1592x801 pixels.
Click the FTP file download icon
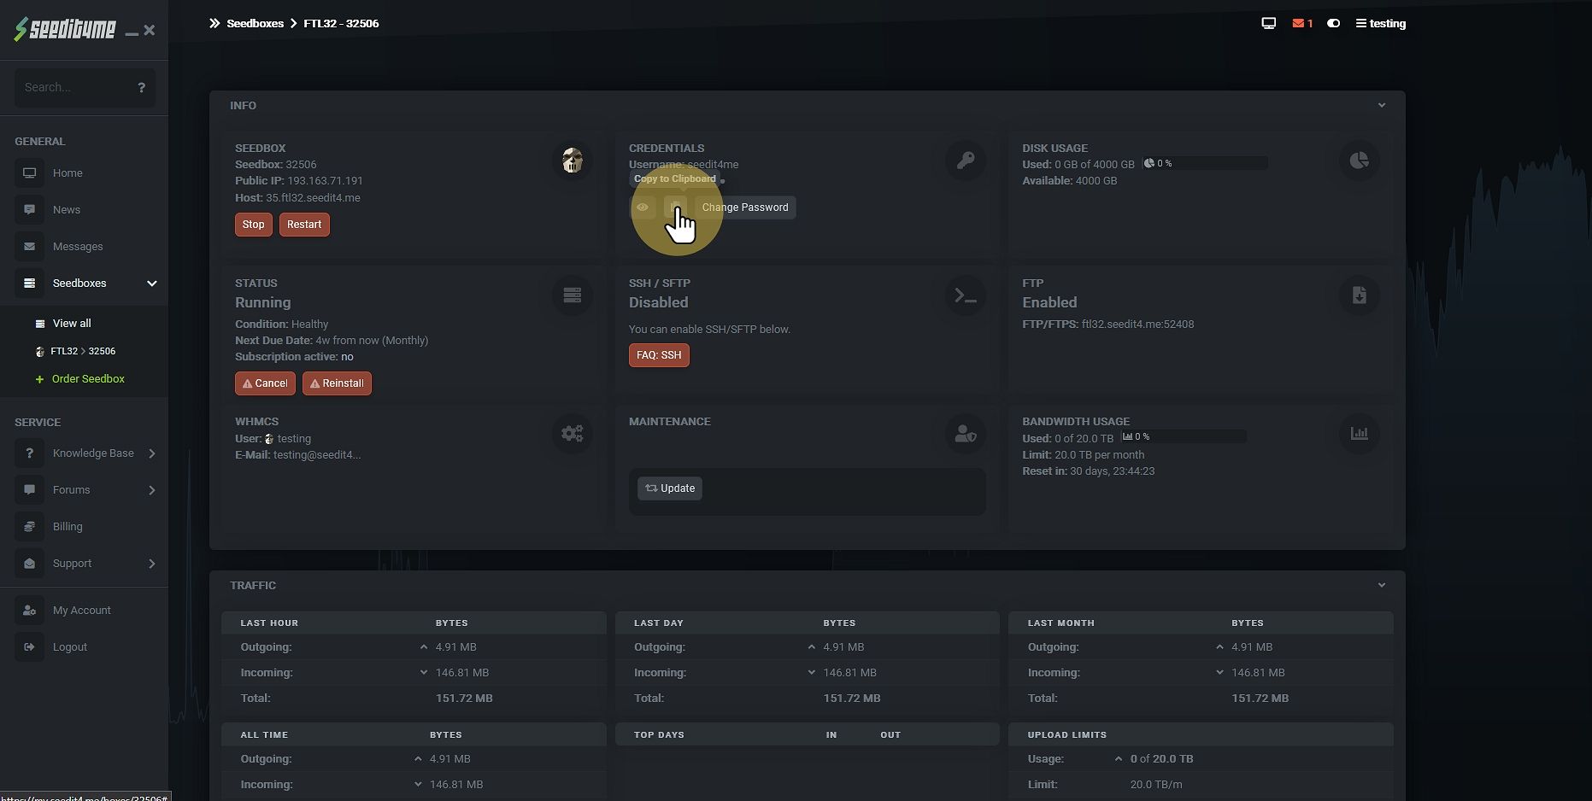[1360, 295]
